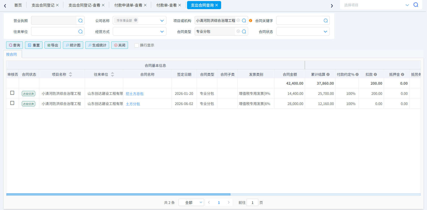
Task: Open the 统计图 chart button
Action: 73,45
